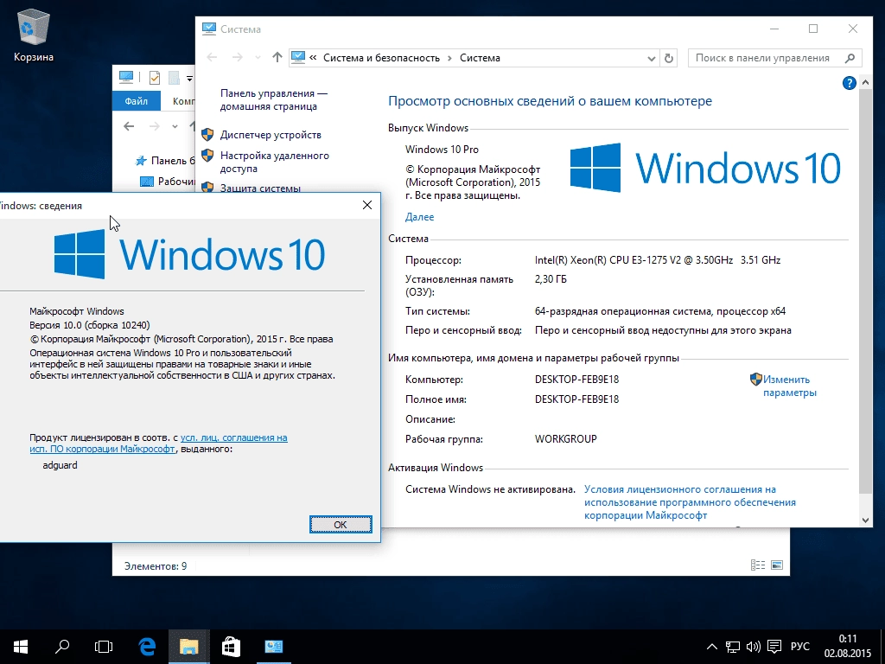
Task: Switch input language РУС indicator
Action: tap(799, 647)
